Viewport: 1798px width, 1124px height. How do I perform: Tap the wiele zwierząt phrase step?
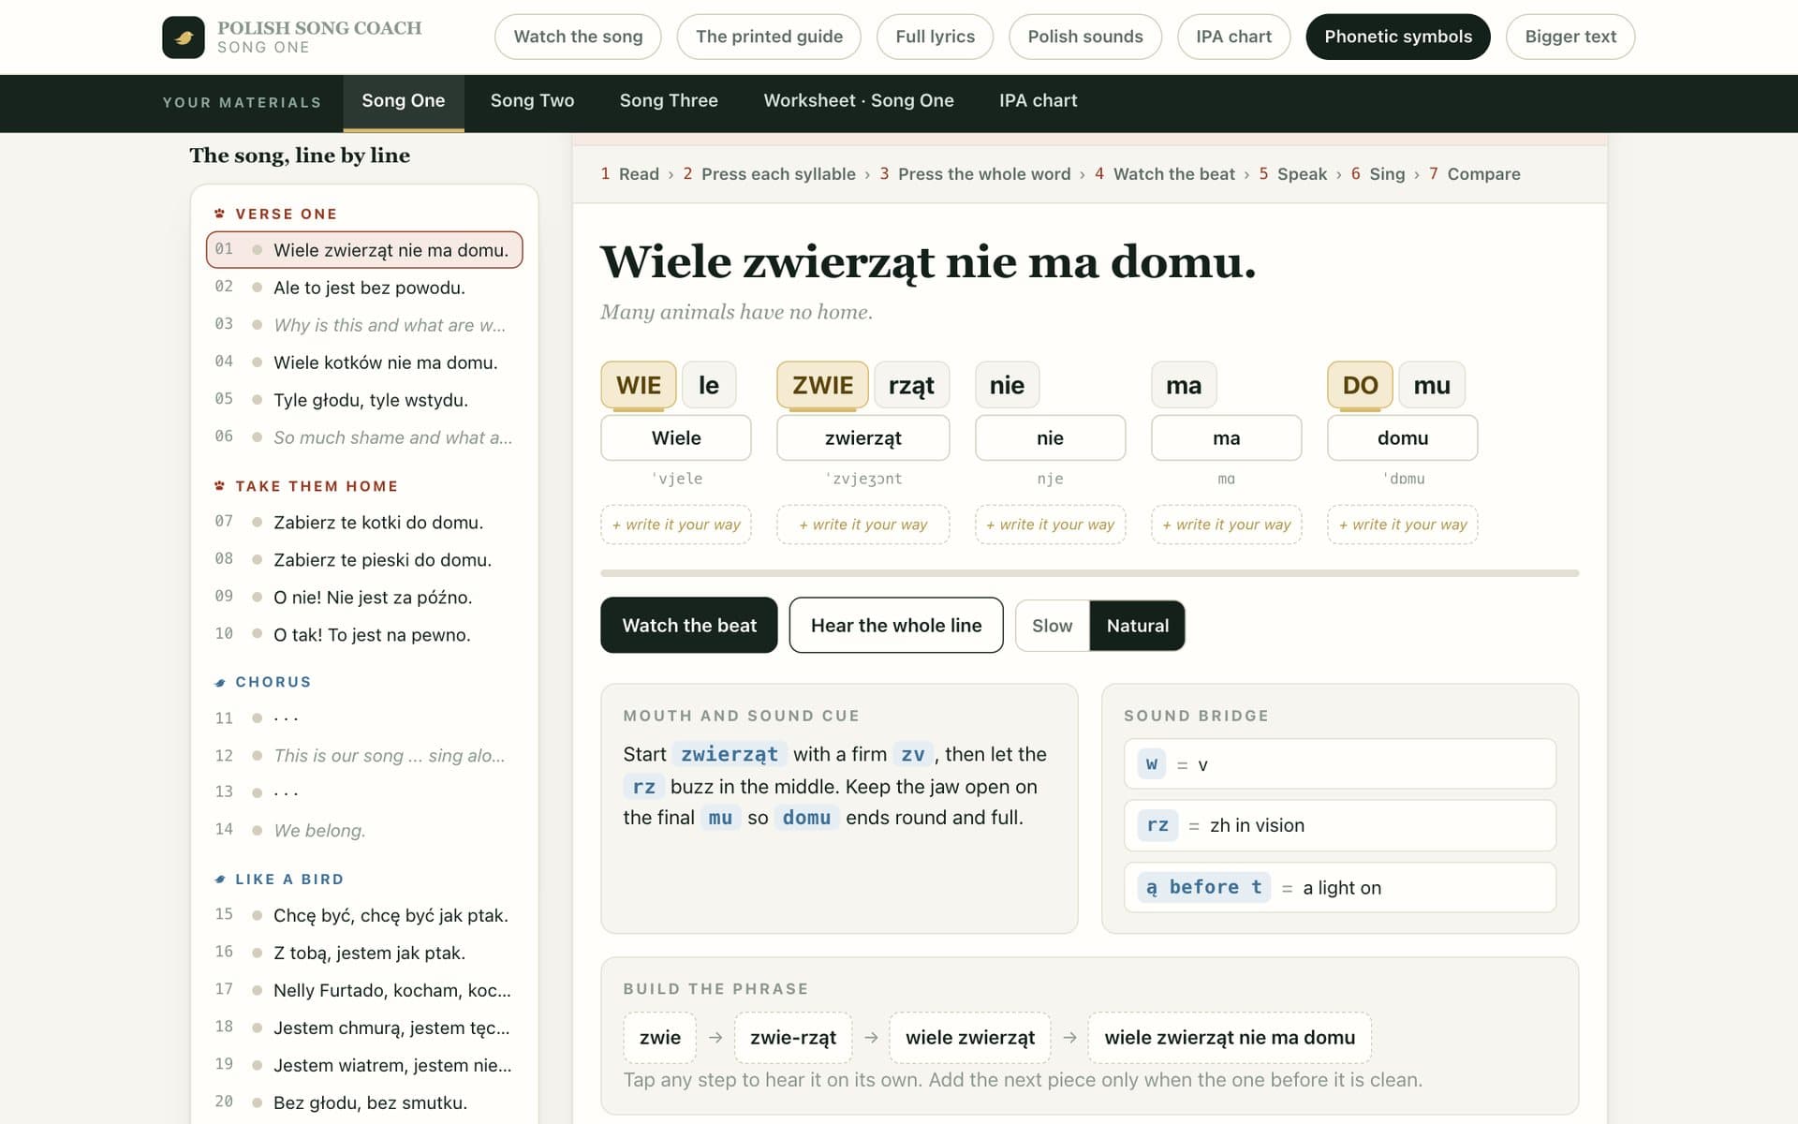pos(970,1038)
